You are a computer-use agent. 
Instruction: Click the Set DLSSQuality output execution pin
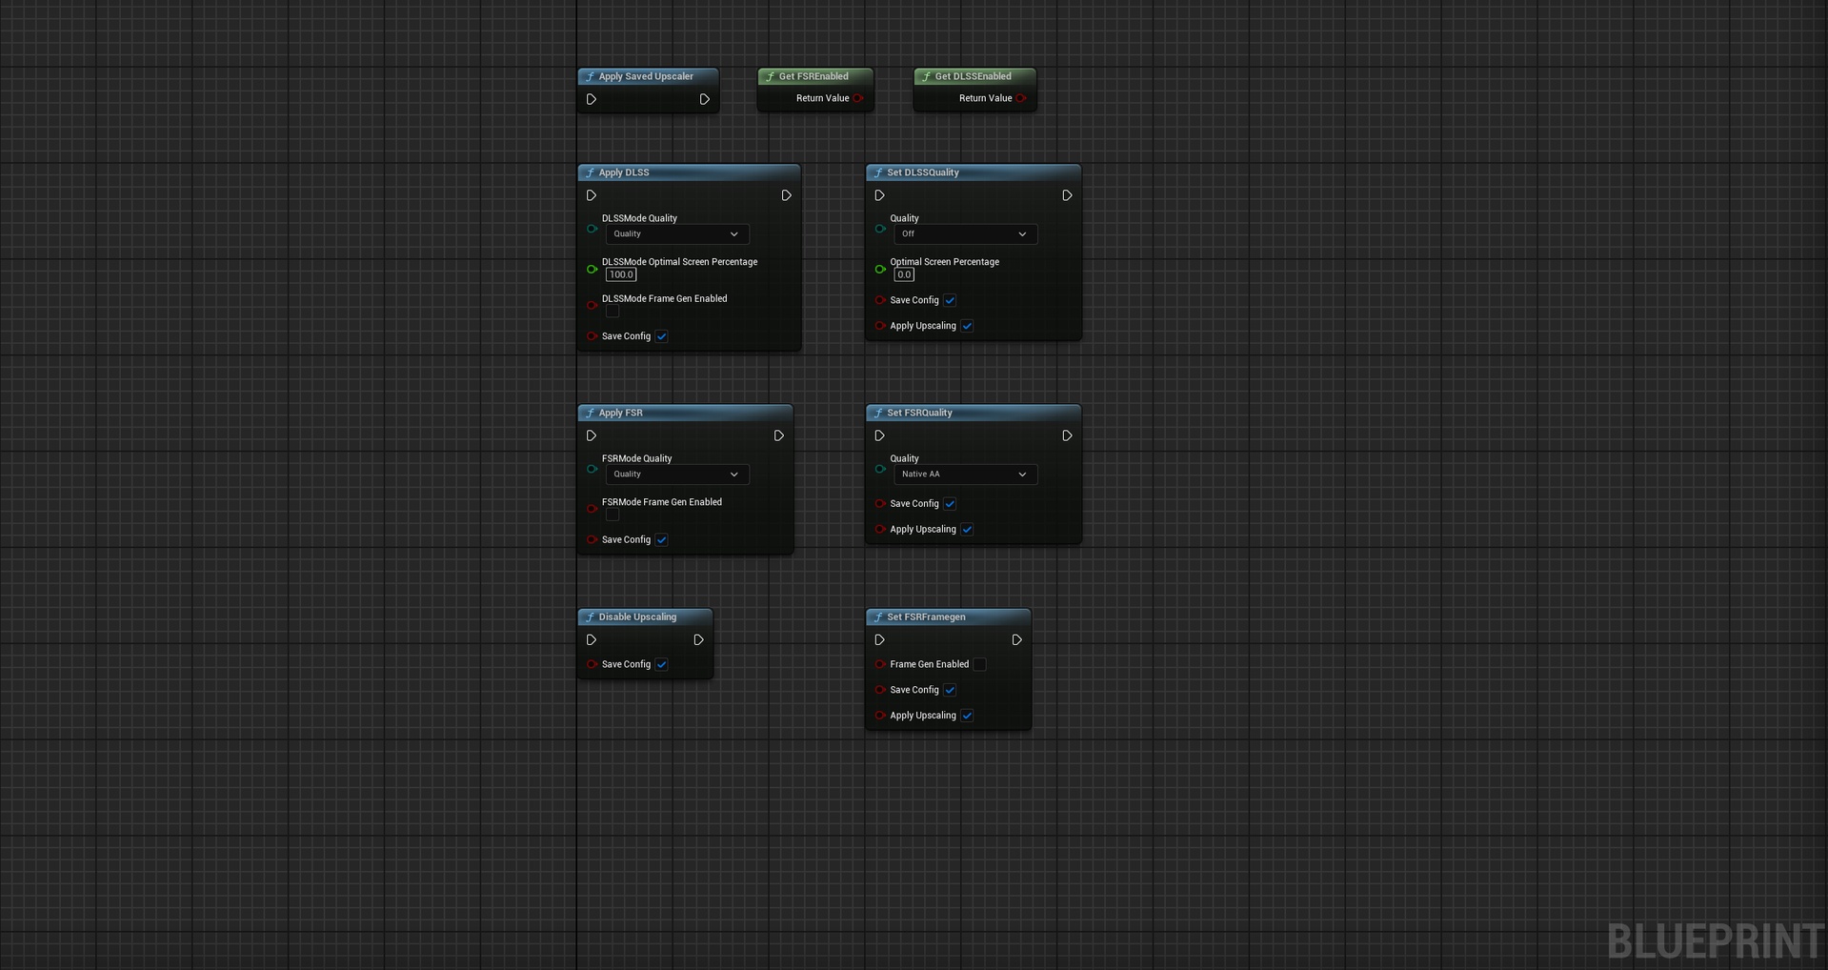1067,195
